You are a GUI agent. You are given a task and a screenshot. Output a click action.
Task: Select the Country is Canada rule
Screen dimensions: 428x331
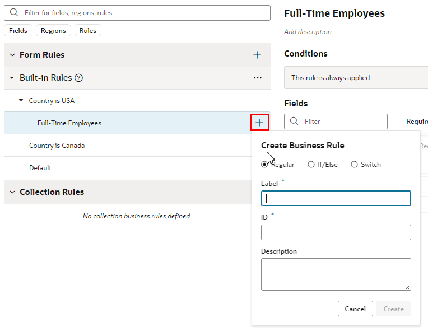tap(57, 146)
